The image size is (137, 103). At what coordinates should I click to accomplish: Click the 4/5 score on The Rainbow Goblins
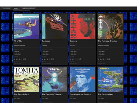(x=108, y=59)
